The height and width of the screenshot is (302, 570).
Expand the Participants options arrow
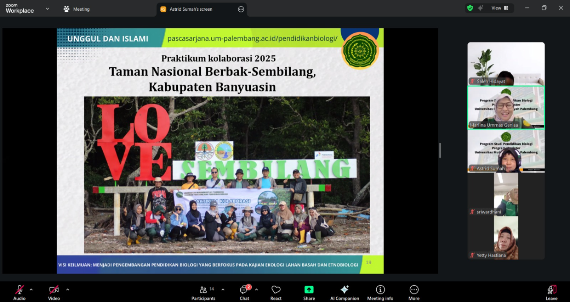click(223, 290)
